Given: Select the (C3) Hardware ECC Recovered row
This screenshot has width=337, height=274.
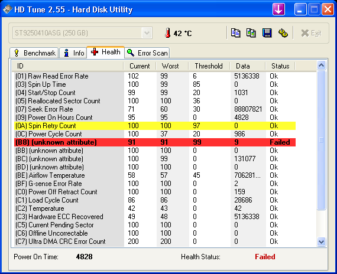Looking at the screenshot, I should 155,217.
